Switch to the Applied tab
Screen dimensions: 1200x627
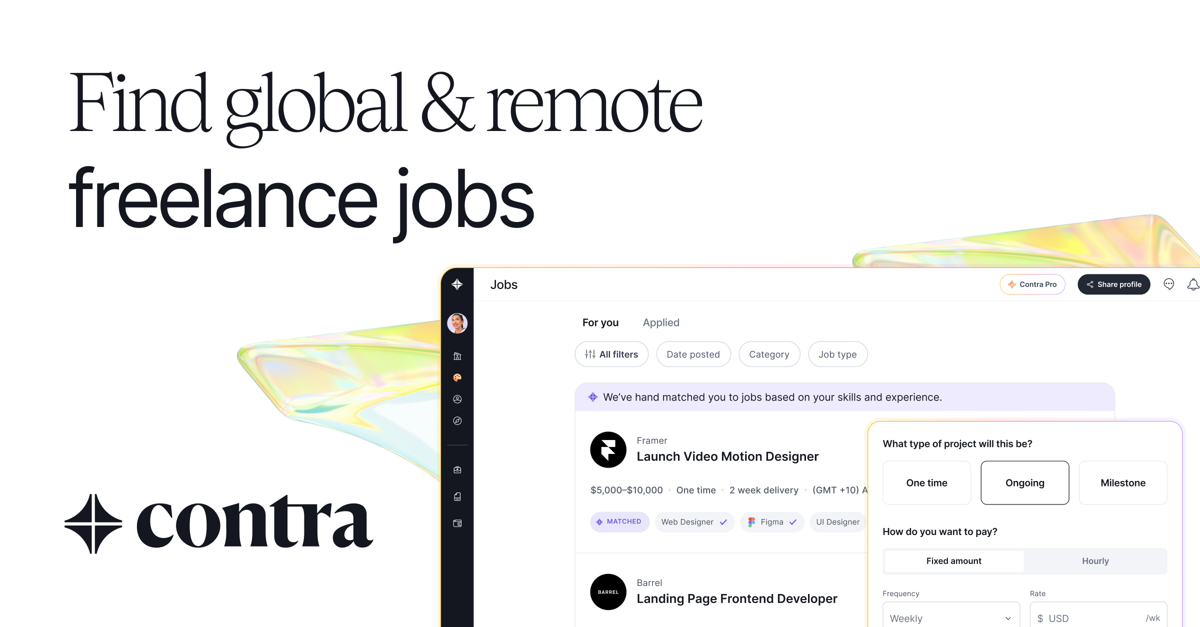pyautogui.click(x=661, y=322)
